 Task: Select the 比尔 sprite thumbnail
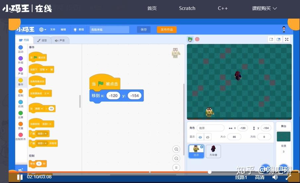(196, 151)
